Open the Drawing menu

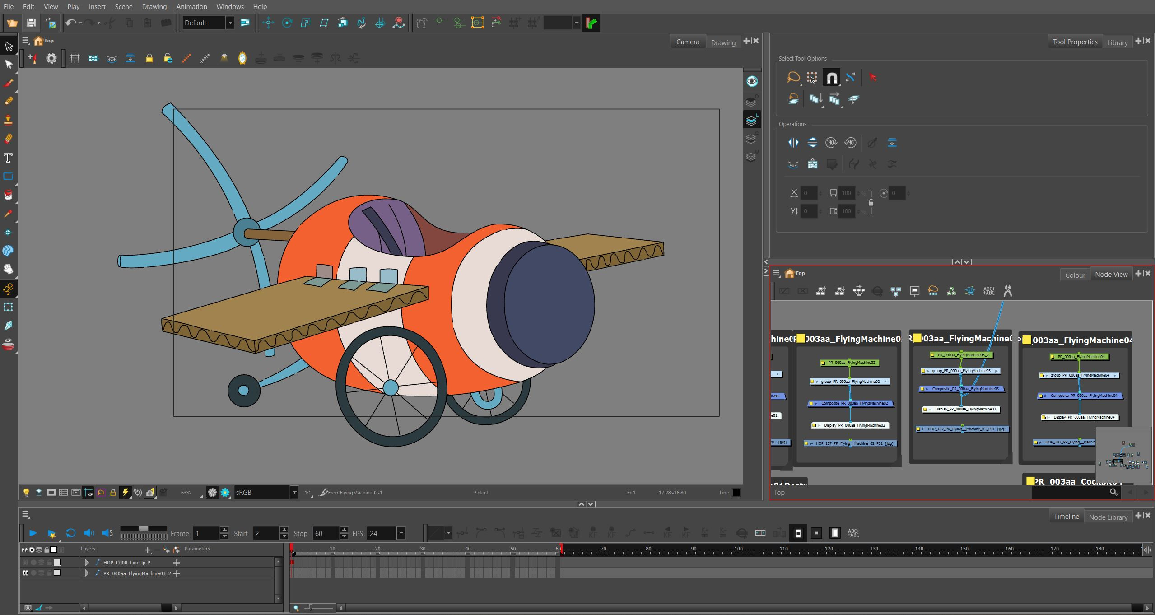(x=154, y=6)
